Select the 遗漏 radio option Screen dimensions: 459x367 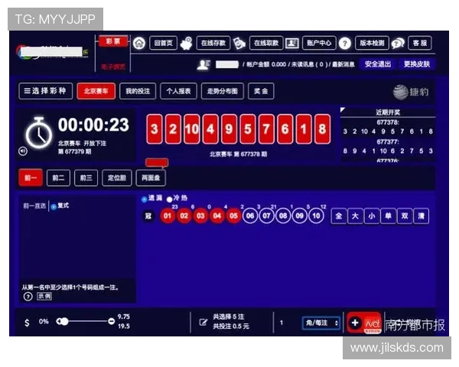145,200
